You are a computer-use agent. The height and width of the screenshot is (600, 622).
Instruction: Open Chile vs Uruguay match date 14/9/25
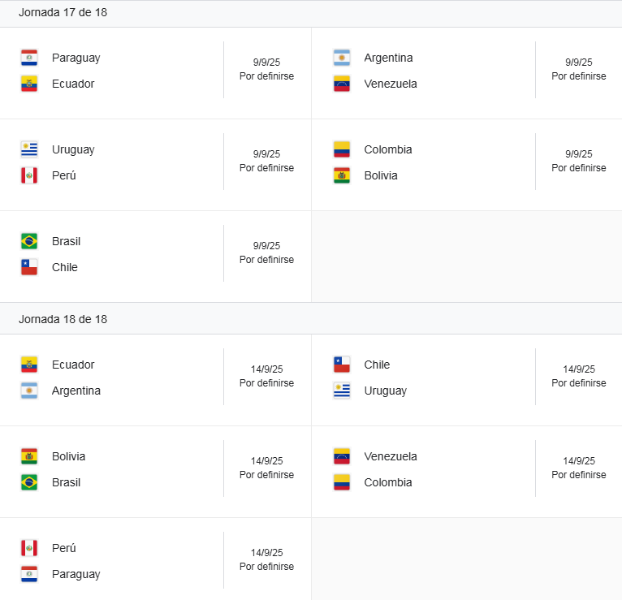tap(579, 369)
